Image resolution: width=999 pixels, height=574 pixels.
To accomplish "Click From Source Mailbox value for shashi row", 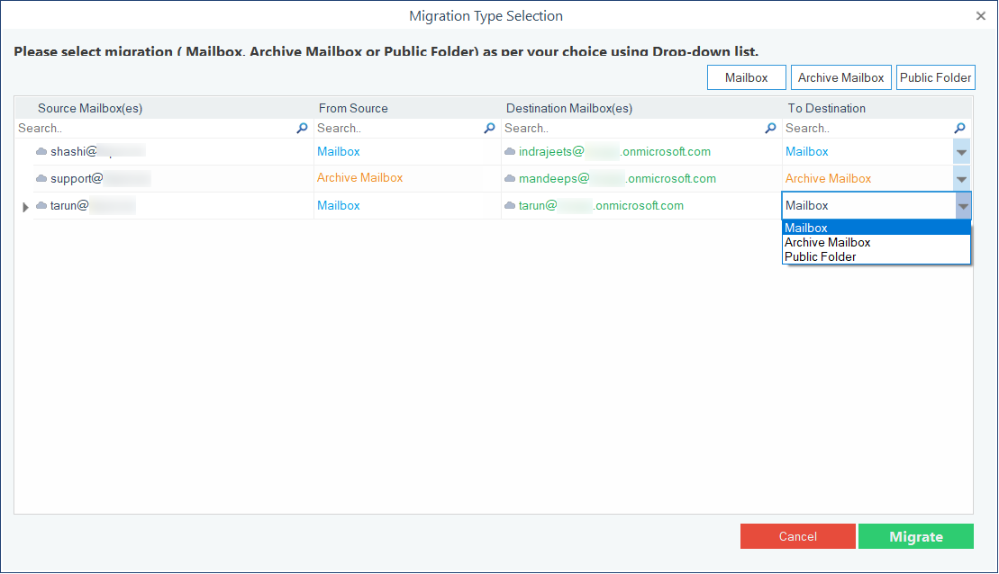I will point(339,151).
